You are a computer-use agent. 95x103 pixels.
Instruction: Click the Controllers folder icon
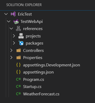click(18, 50)
